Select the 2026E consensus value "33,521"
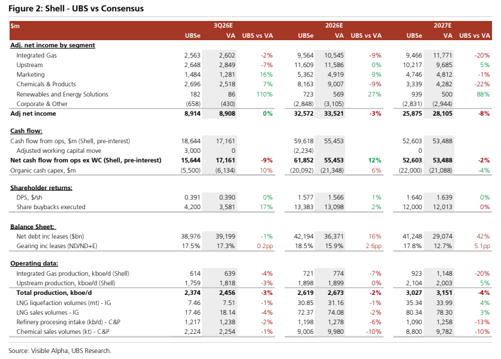 pos(334,113)
